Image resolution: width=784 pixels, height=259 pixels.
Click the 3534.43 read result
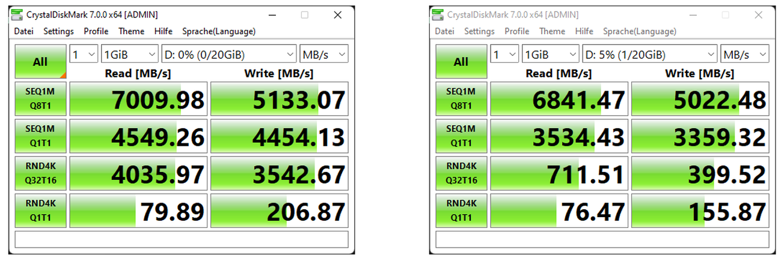[559, 136]
